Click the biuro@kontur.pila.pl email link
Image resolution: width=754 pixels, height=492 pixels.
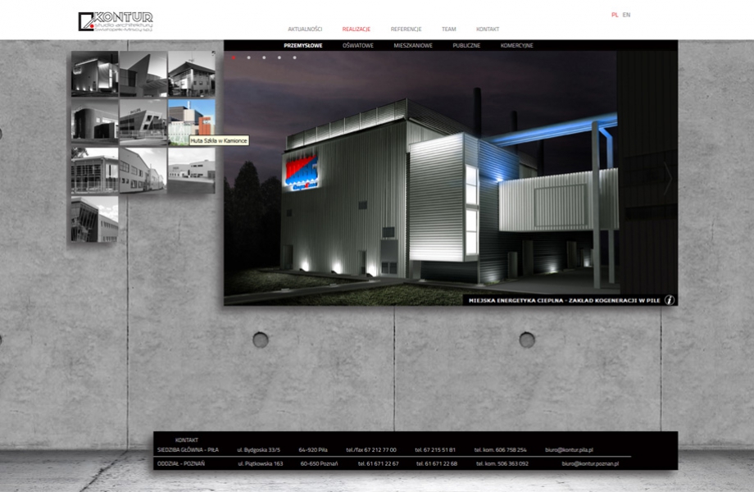coord(569,450)
